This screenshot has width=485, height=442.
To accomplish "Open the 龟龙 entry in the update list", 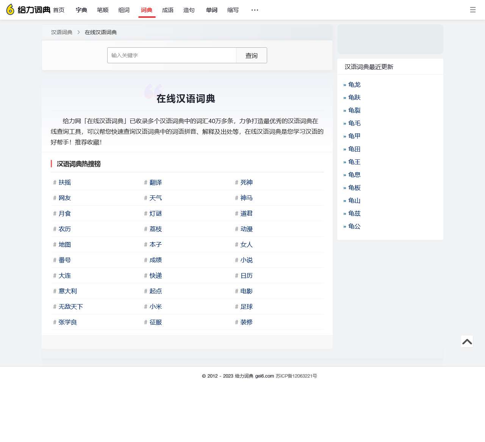I will tap(354, 84).
